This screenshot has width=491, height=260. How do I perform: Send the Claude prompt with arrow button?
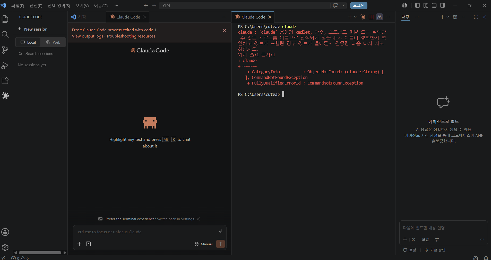(x=221, y=244)
